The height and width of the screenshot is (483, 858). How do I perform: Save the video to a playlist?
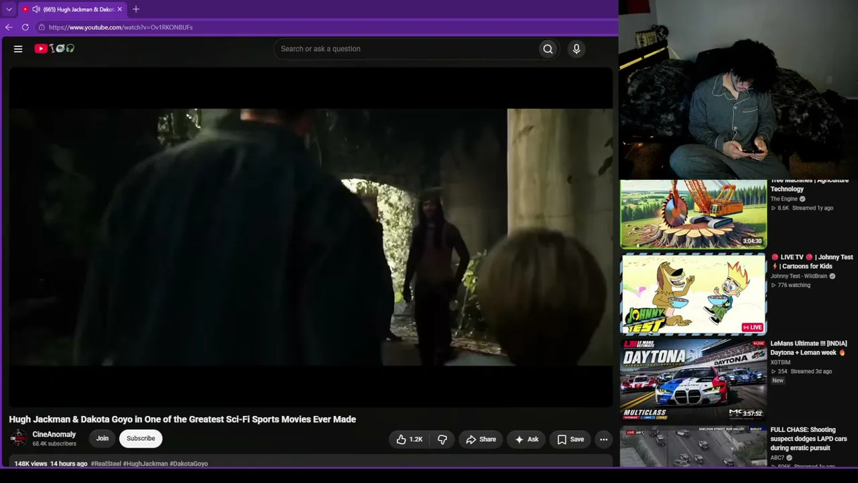tap(570, 439)
